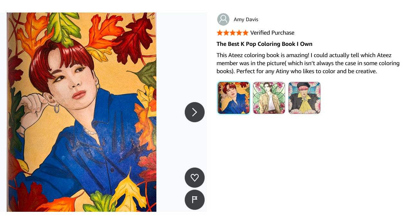Click Amy Davis's profile avatar
This screenshot has height=215, width=409.
(x=223, y=20)
